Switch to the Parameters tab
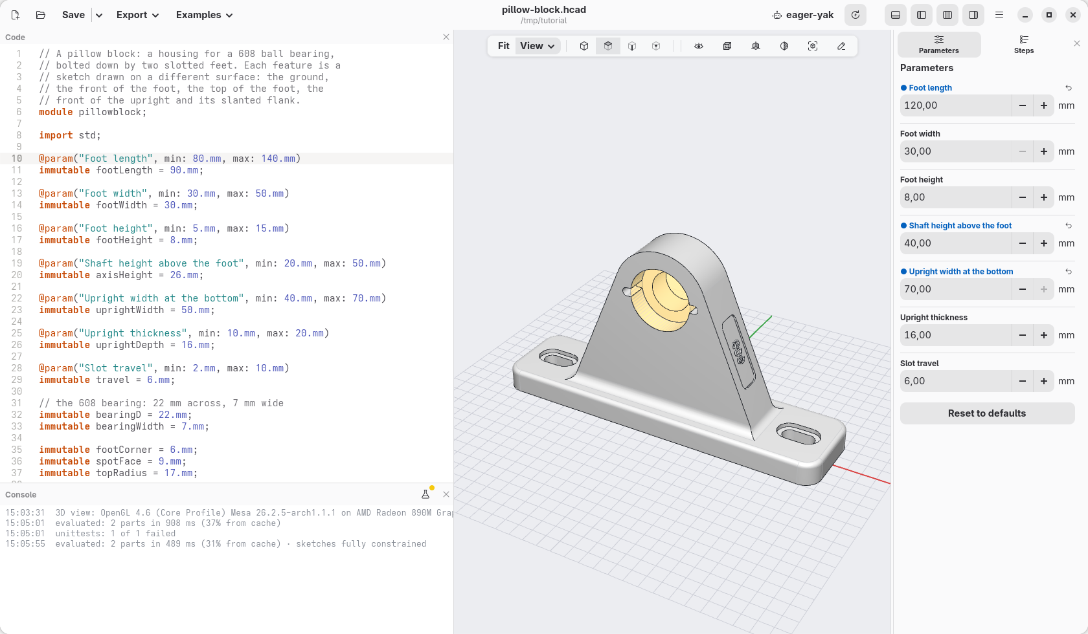The width and height of the screenshot is (1088, 634). click(939, 45)
